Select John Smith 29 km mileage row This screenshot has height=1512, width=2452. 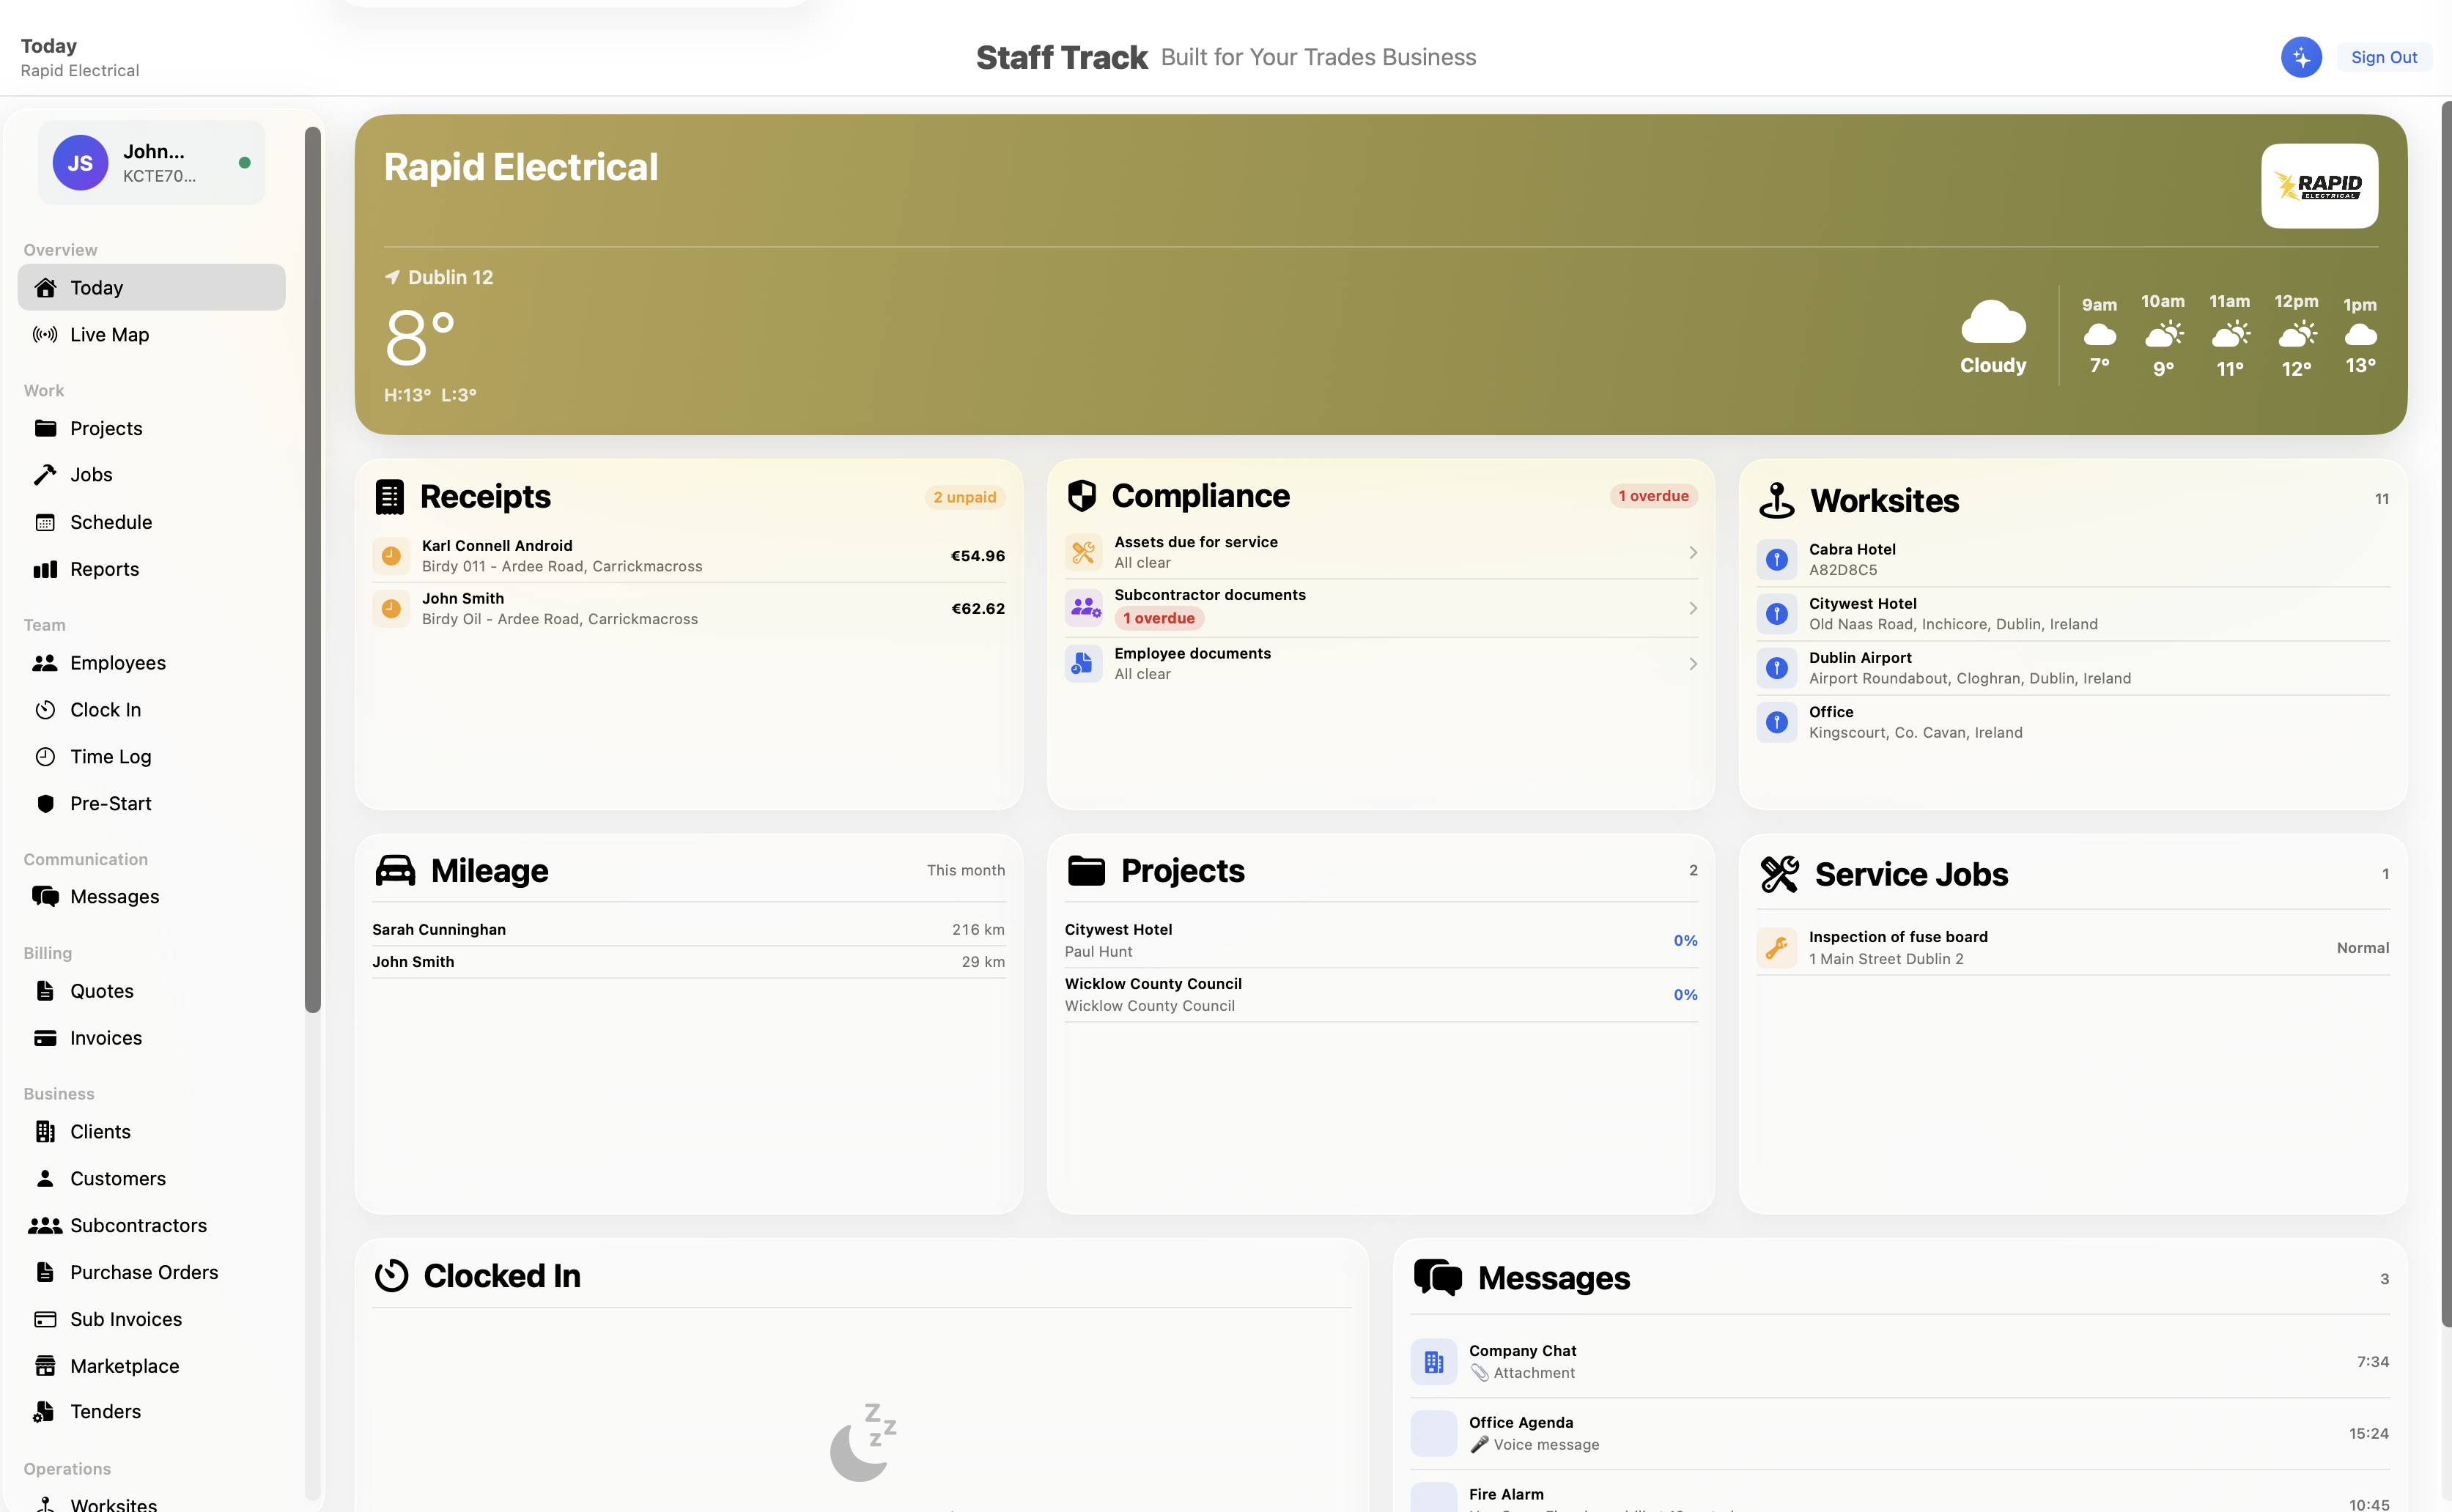coord(688,962)
